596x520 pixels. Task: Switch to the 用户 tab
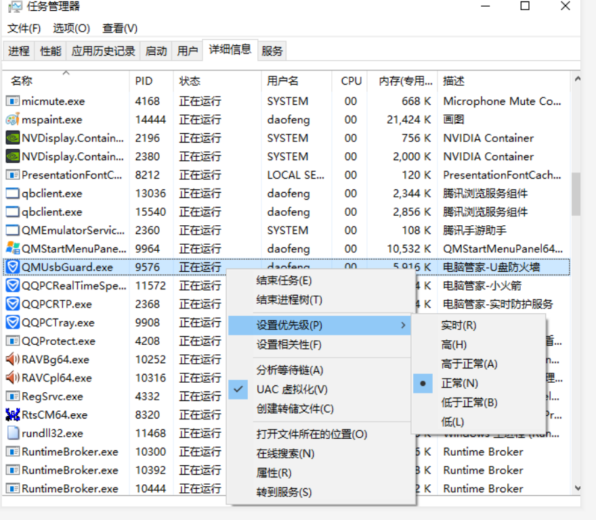188,51
